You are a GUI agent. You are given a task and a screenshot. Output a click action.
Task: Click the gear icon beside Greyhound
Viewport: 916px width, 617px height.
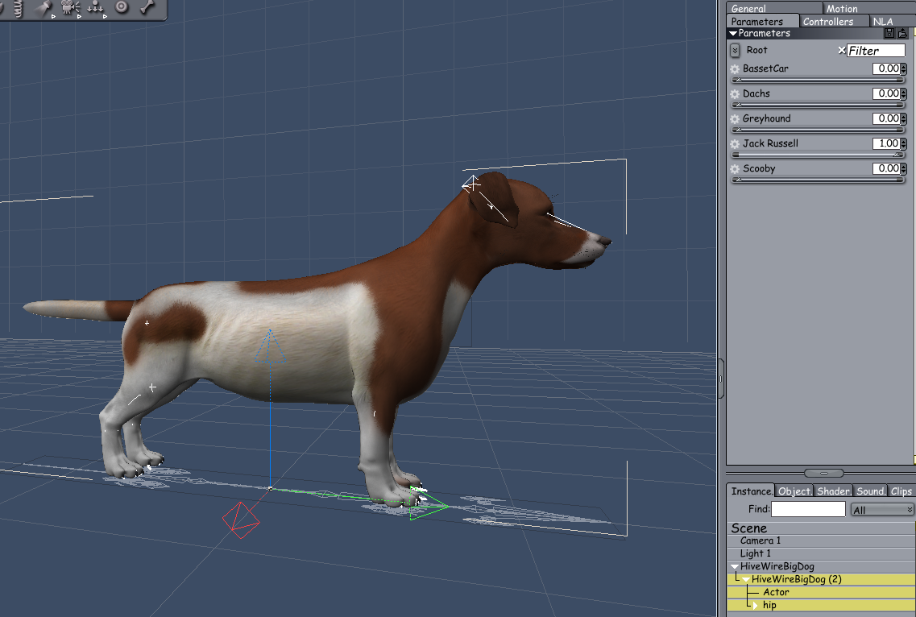[x=734, y=119]
